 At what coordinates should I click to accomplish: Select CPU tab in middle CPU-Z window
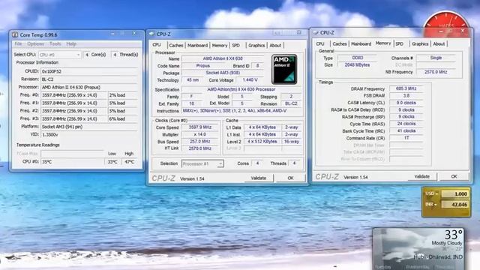[x=157, y=45]
